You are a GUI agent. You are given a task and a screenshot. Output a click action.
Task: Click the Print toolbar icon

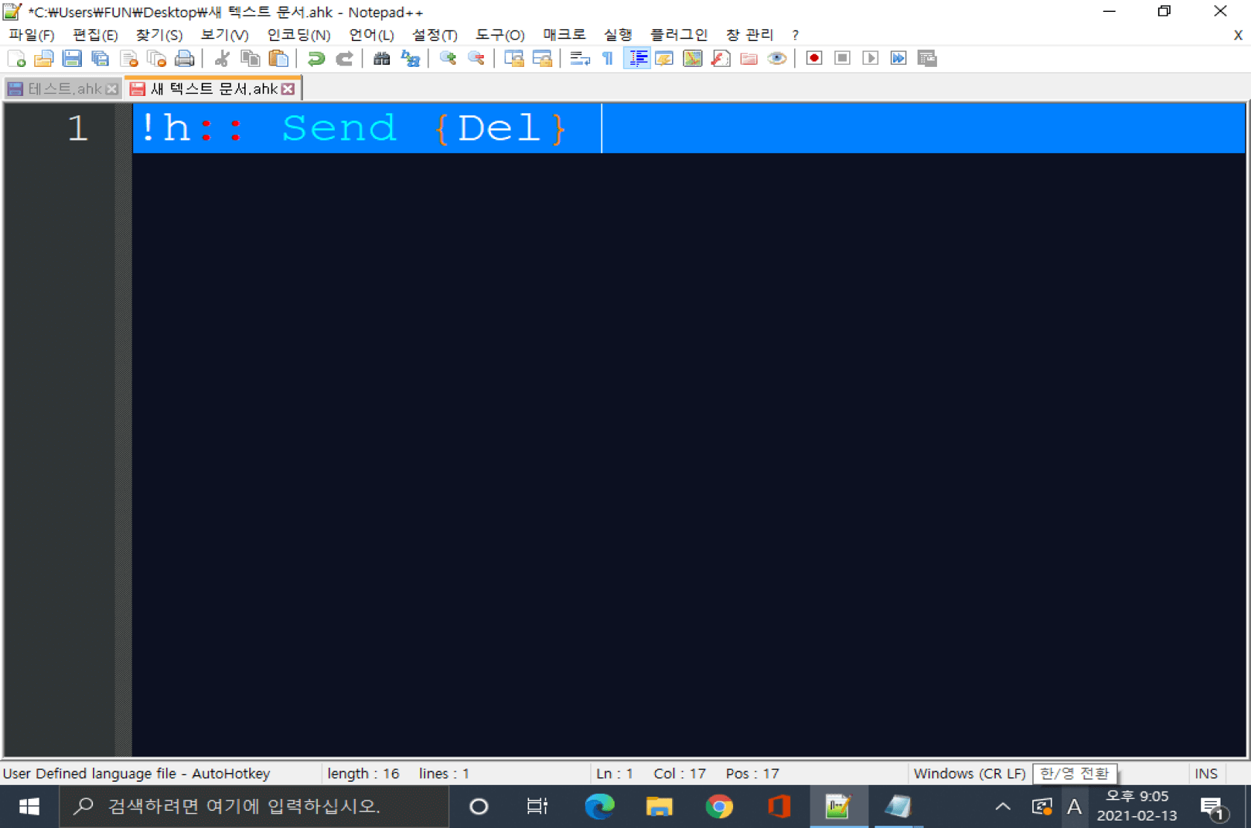pos(184,59)
